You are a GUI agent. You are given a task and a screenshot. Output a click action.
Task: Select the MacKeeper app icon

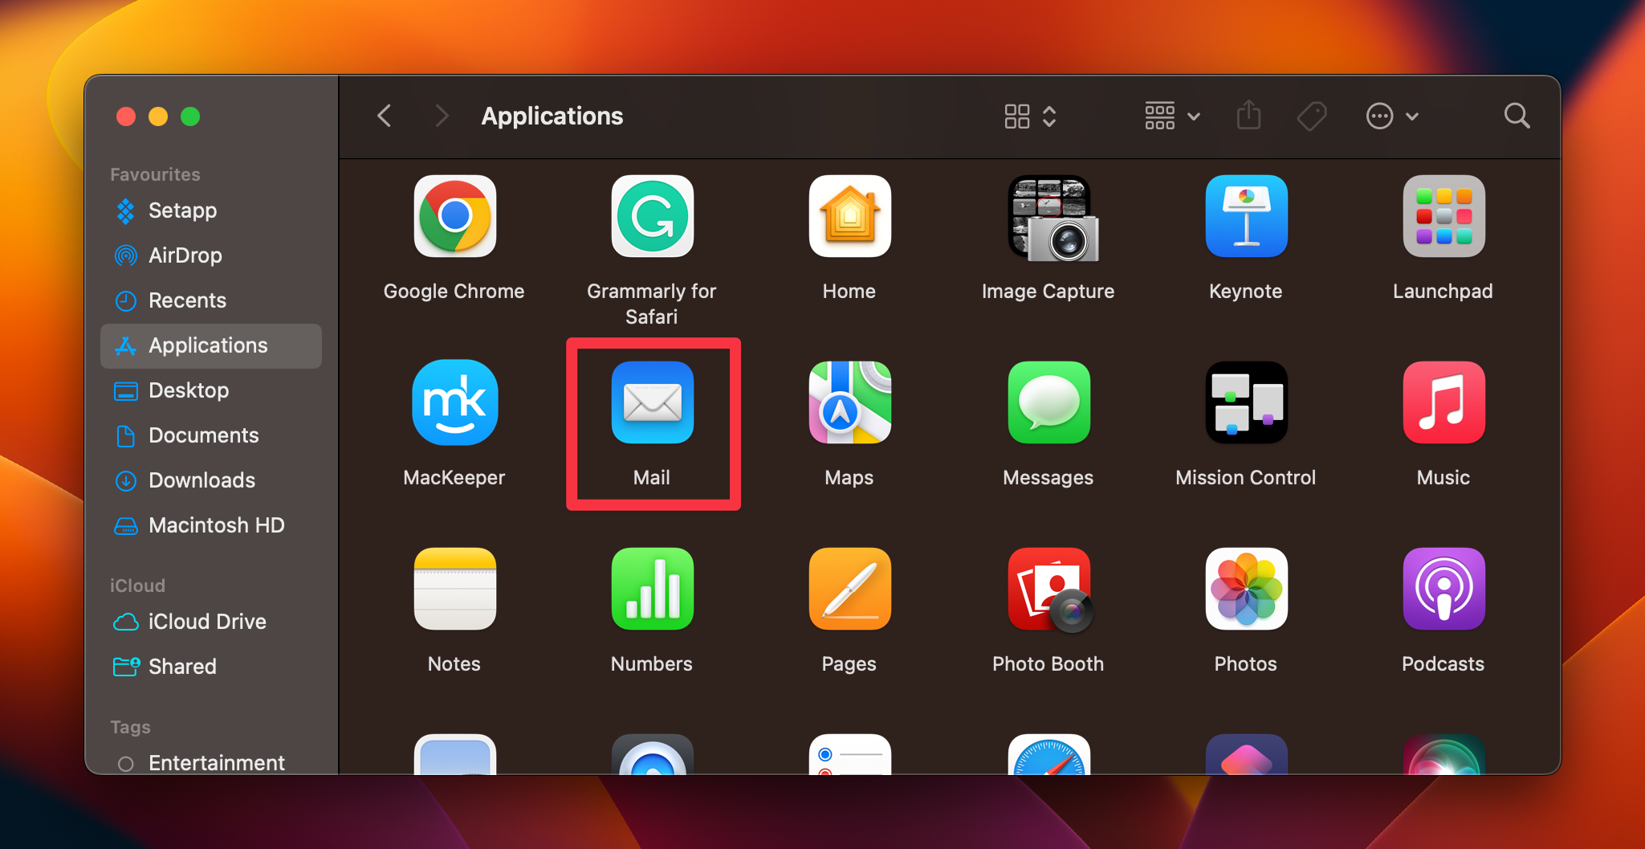454,403
